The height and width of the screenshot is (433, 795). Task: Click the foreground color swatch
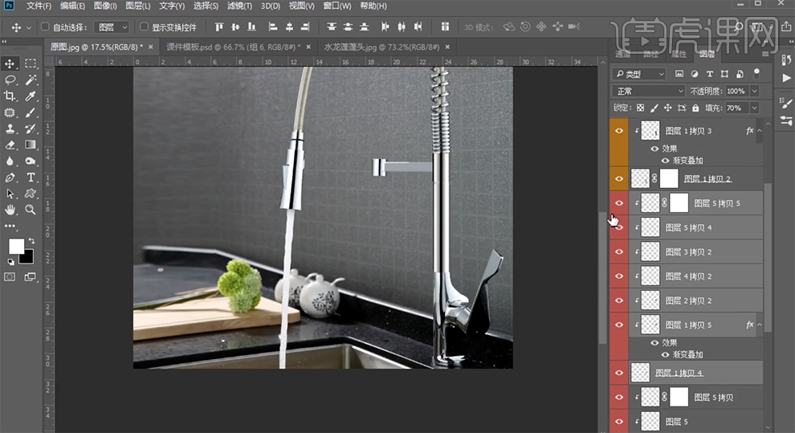[15, 247]
